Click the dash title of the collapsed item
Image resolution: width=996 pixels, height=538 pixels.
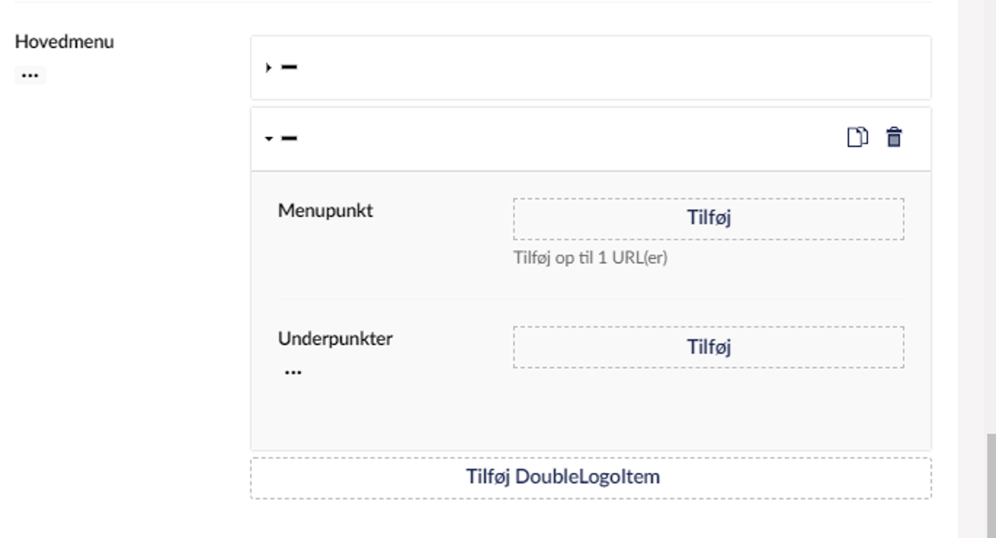pos(289,67)
